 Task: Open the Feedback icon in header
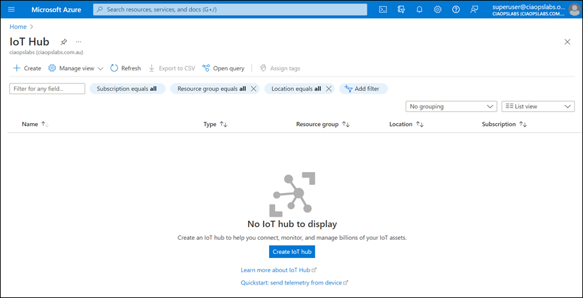pos(475,9)
